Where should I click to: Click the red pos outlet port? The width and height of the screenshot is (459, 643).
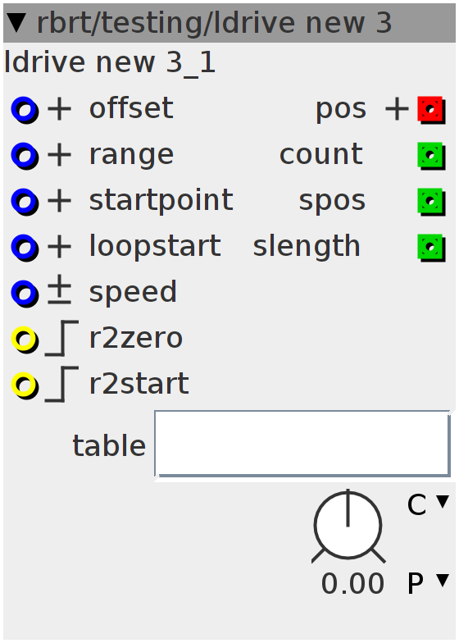coord(431,110)
